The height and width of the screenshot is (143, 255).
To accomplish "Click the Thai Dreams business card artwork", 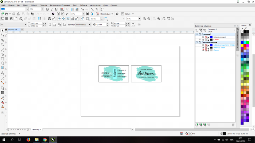I will (146, 74).
